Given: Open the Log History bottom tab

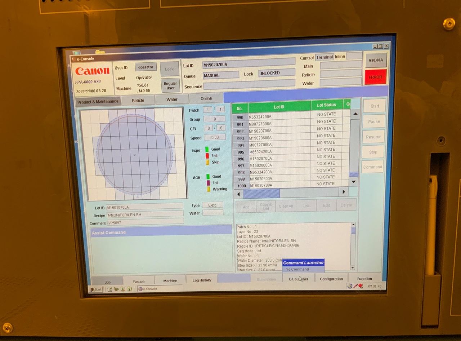Looking at the screenshot, I should pyautogui.click(x=202, y=280).
